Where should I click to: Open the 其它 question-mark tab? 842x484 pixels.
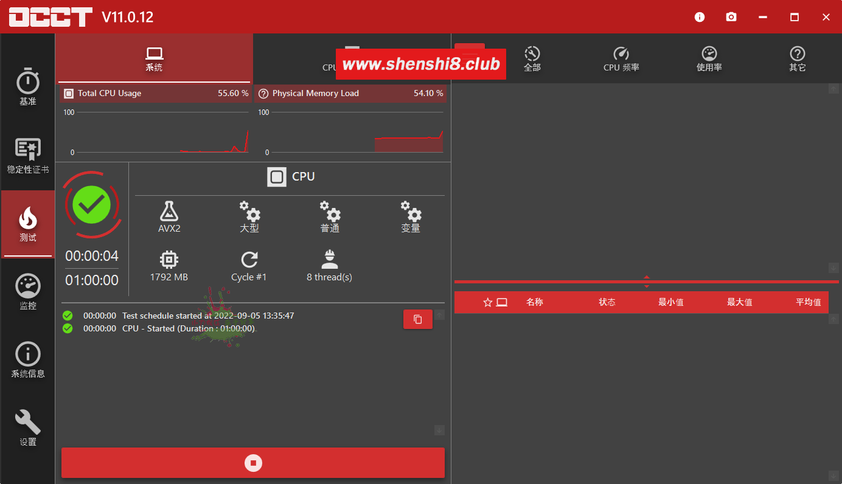pos(798,58)
